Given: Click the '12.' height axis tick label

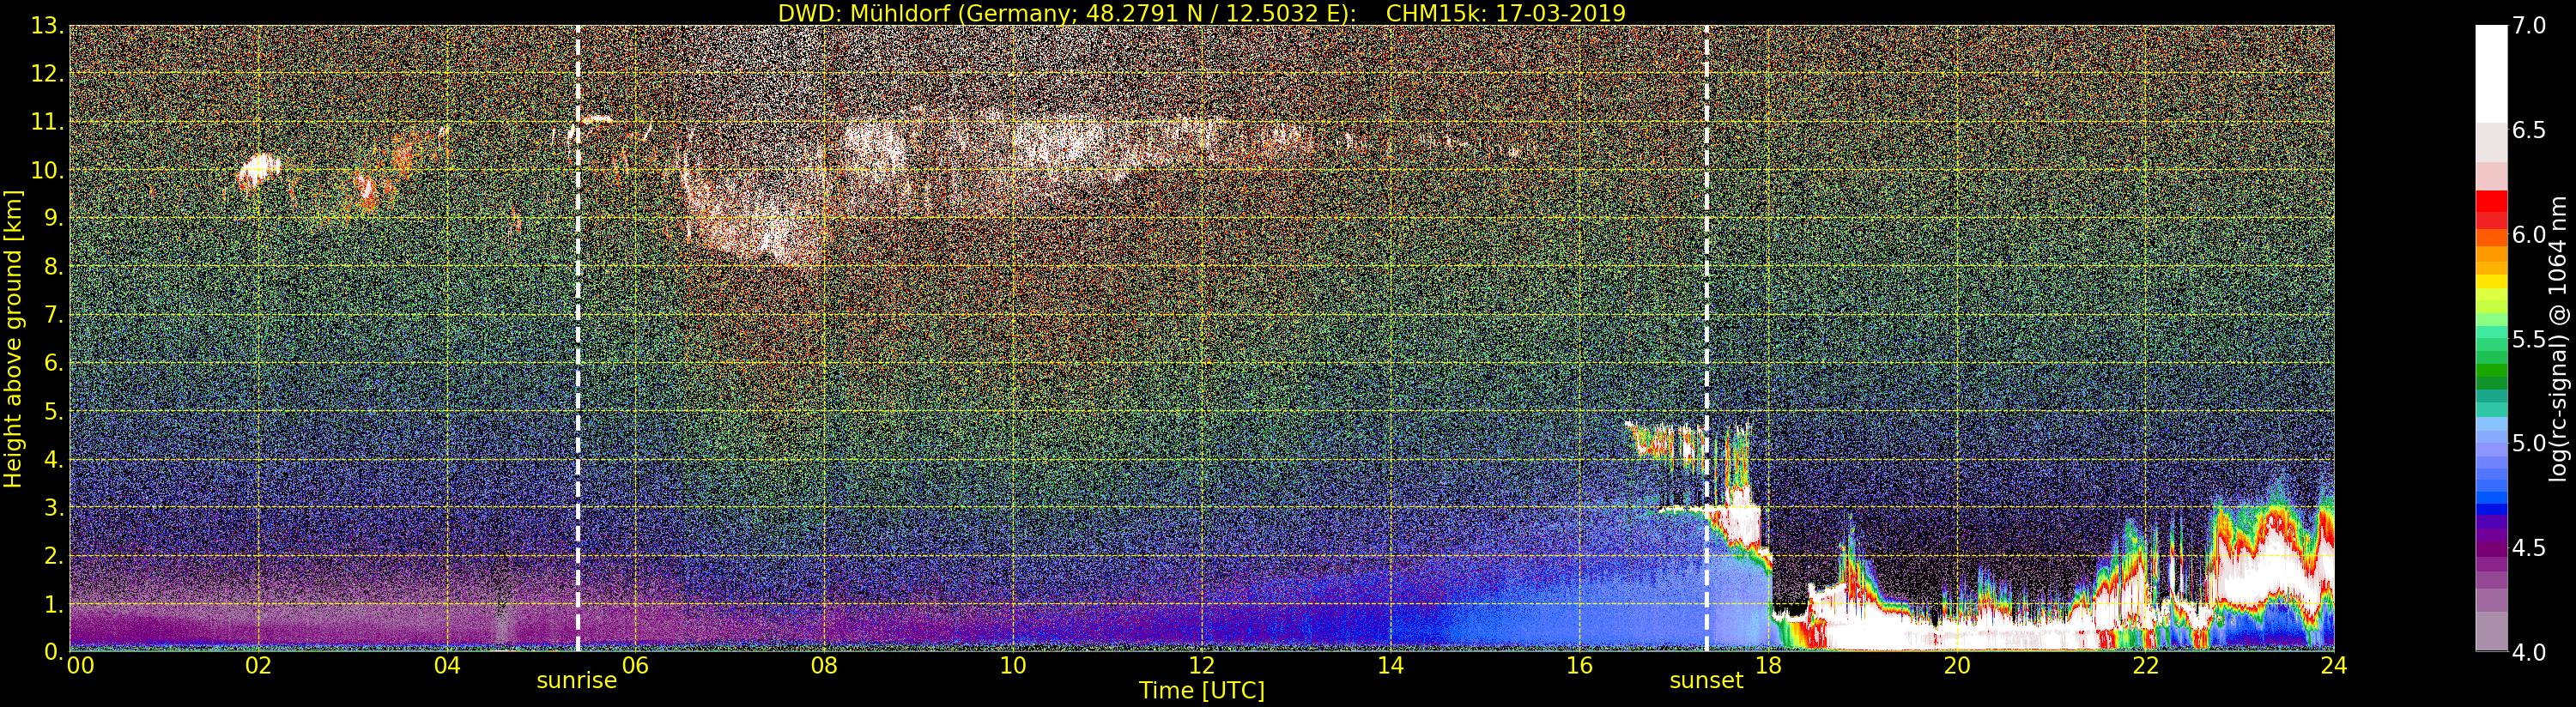Looking at the screenshot, I should point(47,74).
